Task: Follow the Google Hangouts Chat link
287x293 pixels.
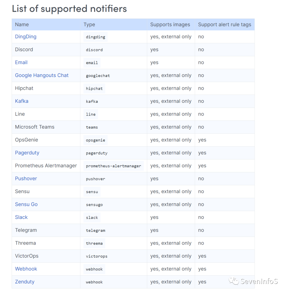Action: pyautogui.click(x=42, y=75)
